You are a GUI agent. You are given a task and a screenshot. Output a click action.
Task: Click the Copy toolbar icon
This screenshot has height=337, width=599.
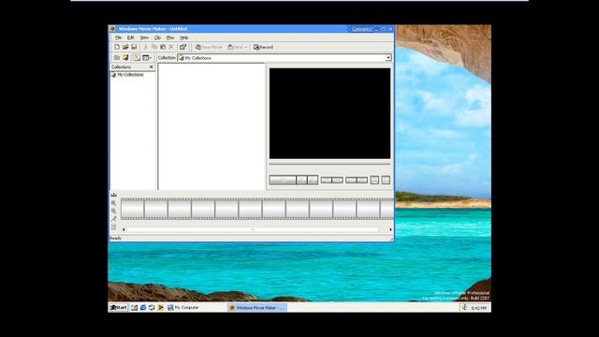coord(154,47)
